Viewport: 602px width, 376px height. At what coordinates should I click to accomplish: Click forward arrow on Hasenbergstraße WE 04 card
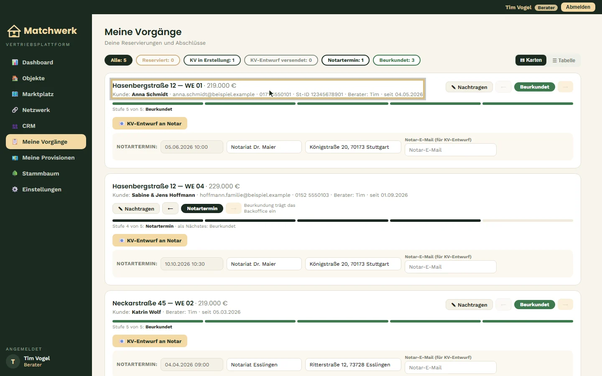[234, 208]
